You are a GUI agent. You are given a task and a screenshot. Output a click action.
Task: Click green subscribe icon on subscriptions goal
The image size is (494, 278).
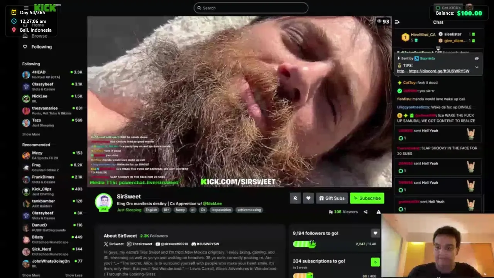(375, 262)
